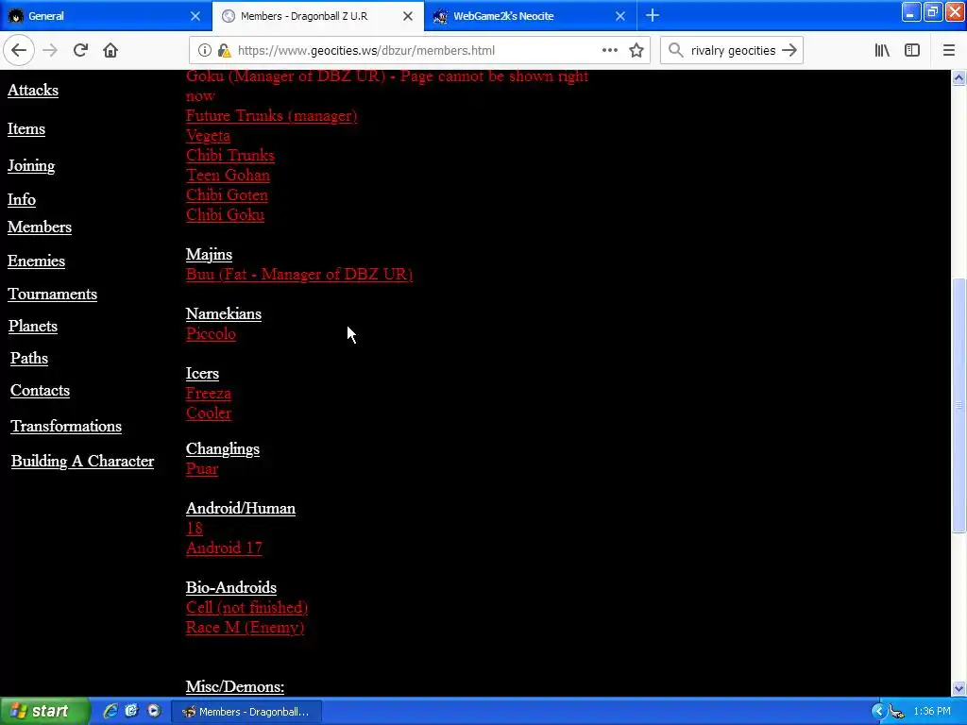Switch to the WebGame2k's Neocite tab
This screenshot has height=725, width=967.
[x=531, y=16]
